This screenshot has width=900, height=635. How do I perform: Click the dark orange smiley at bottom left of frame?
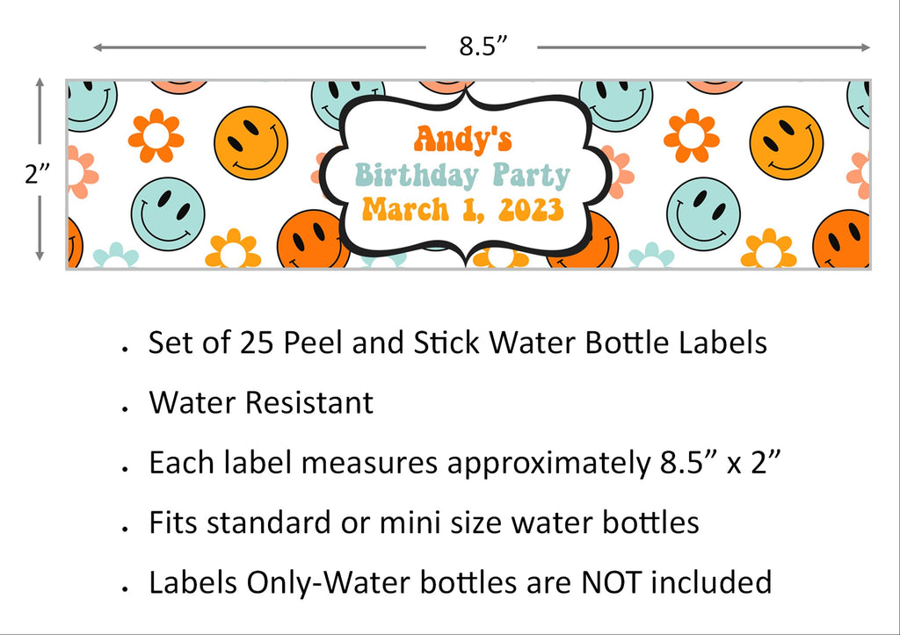313,239
